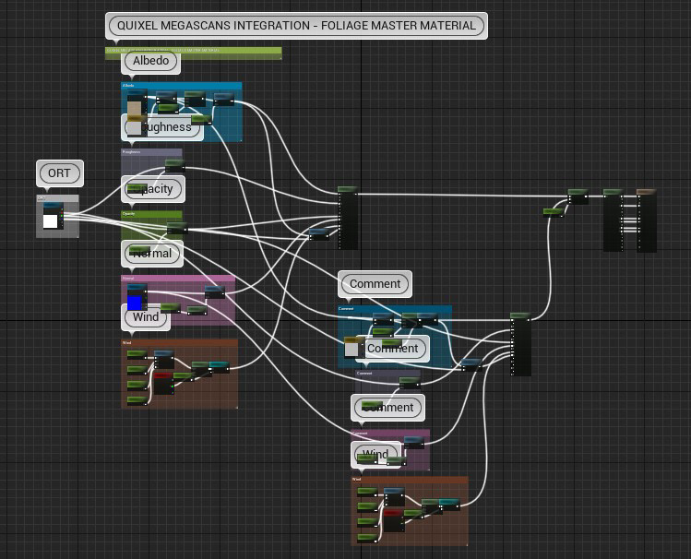The image size is (691, 559).
Task: Click the ORT comment bubble
Action: click(59, 173)
